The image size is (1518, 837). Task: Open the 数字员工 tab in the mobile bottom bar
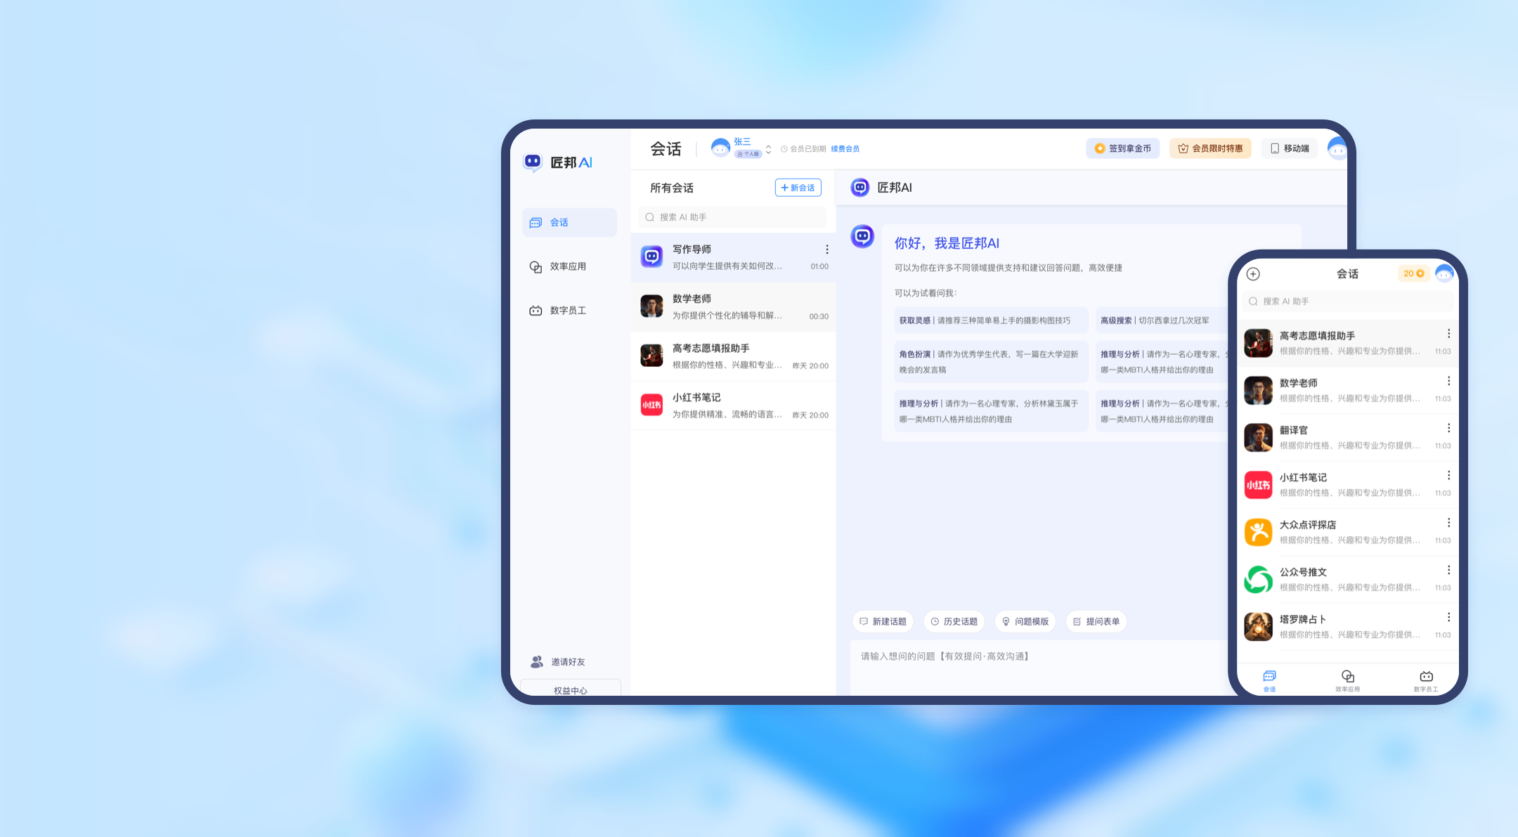click(x=1426, y=680)
